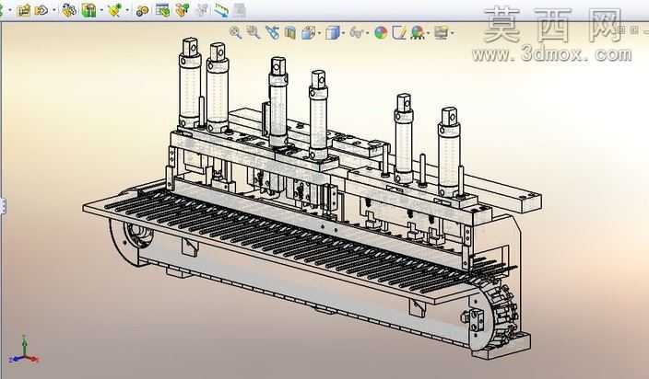Open dropdown arrow right of the Mate icon
The image size is (649, 379).
[53, 10]
